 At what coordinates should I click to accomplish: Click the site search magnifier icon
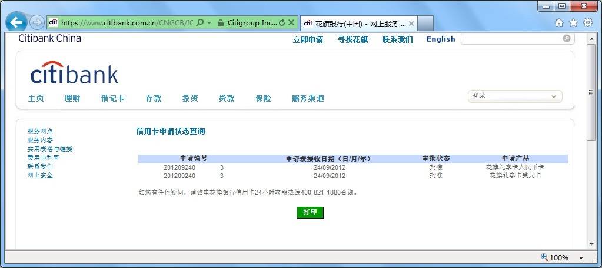[566, 38]
